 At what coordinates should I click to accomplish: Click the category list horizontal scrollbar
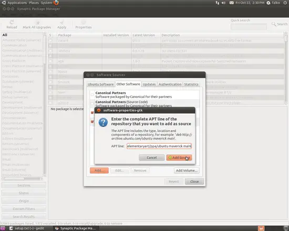click(x=22, y=179)
